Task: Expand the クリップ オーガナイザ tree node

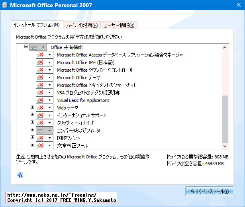Action: pos(32,122)
